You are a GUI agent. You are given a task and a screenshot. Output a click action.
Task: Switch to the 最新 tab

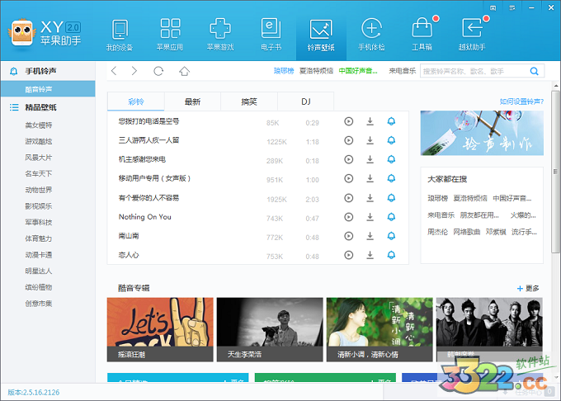(192, 102)
